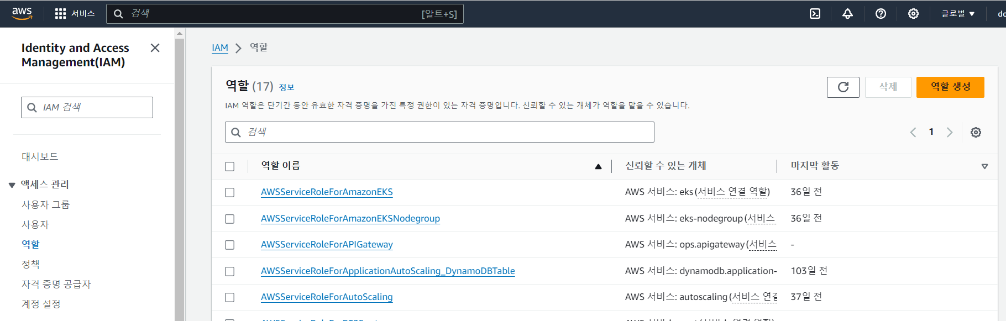Open the AWSServiceRoleForAmazonEKSNodegroup role link
This screenshot has height=321, width=1006.
(x=350, y=218)
